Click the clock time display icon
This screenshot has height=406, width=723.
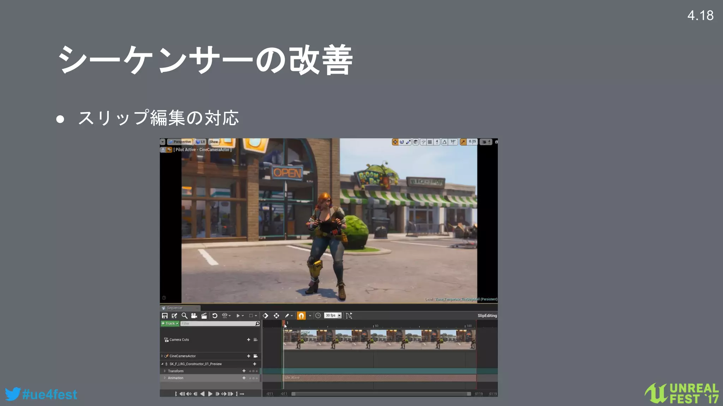[x=318, y=316]
